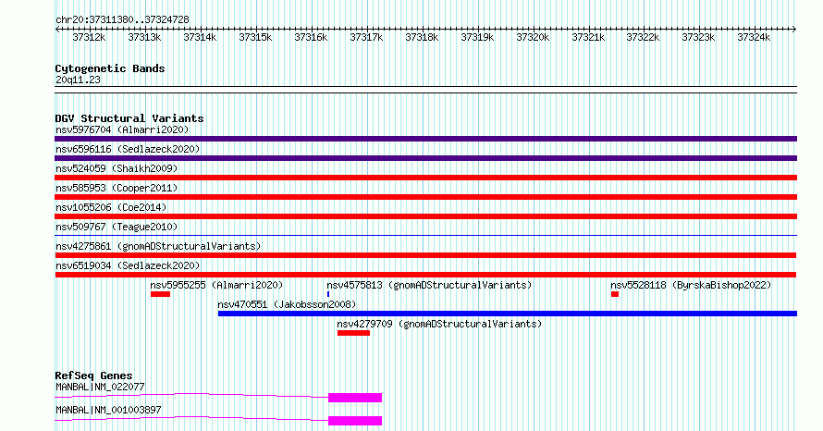This screenshot has height=431, width=823.
Task: Click the nsv5955255 (Almarri2020) label
Action: (x=216, y=285)
